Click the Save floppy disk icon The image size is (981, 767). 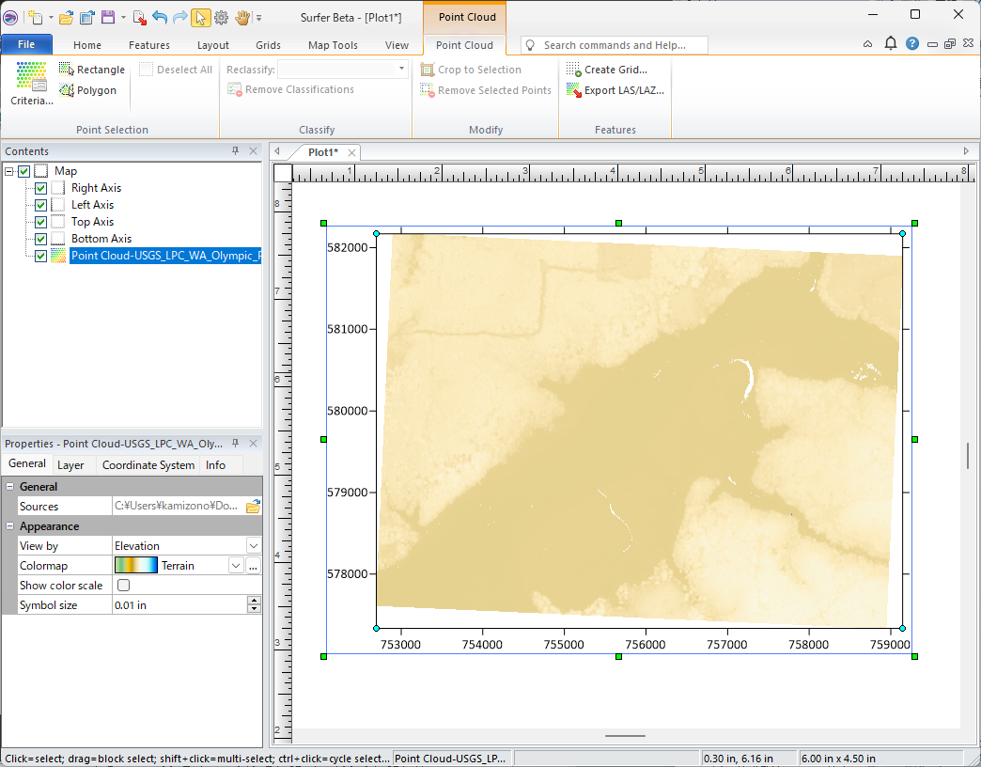[108, 17]
